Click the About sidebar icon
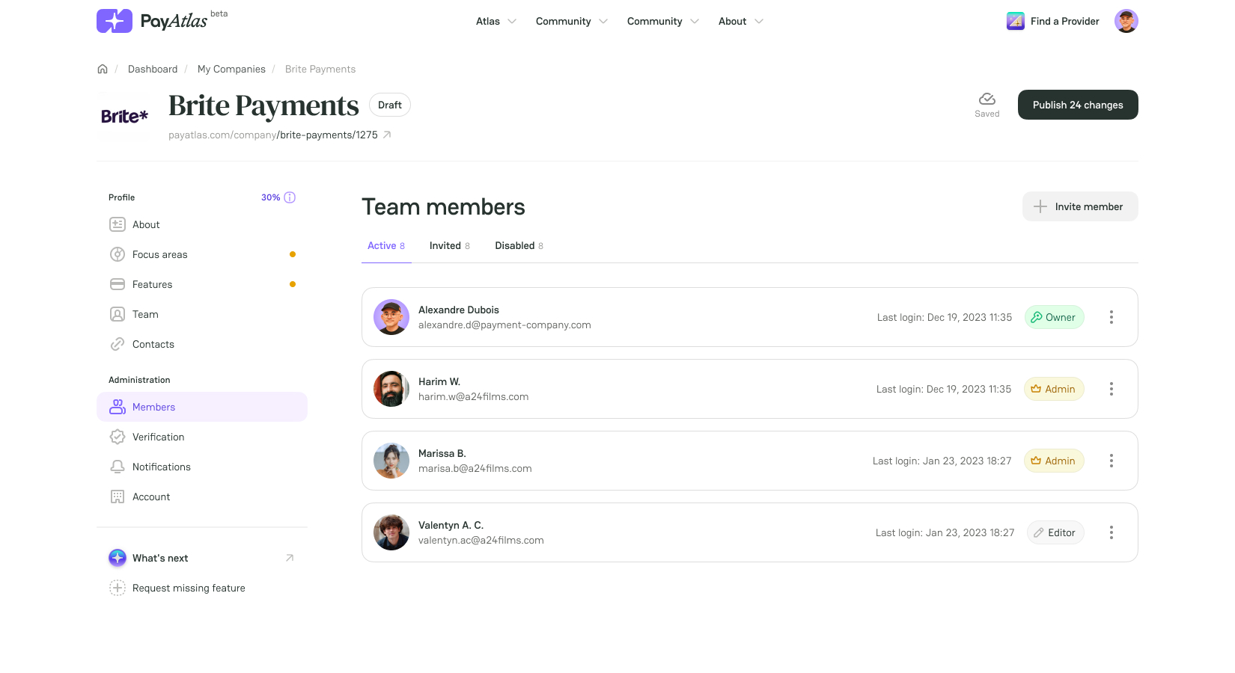This screenshot has width=1235, height=673. (x=118, y=224)
